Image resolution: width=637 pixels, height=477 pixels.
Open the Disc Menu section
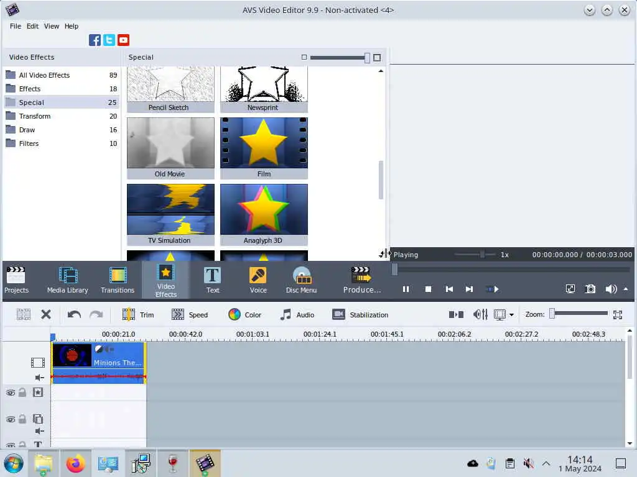pyautogui.click(x=302, y=280)
